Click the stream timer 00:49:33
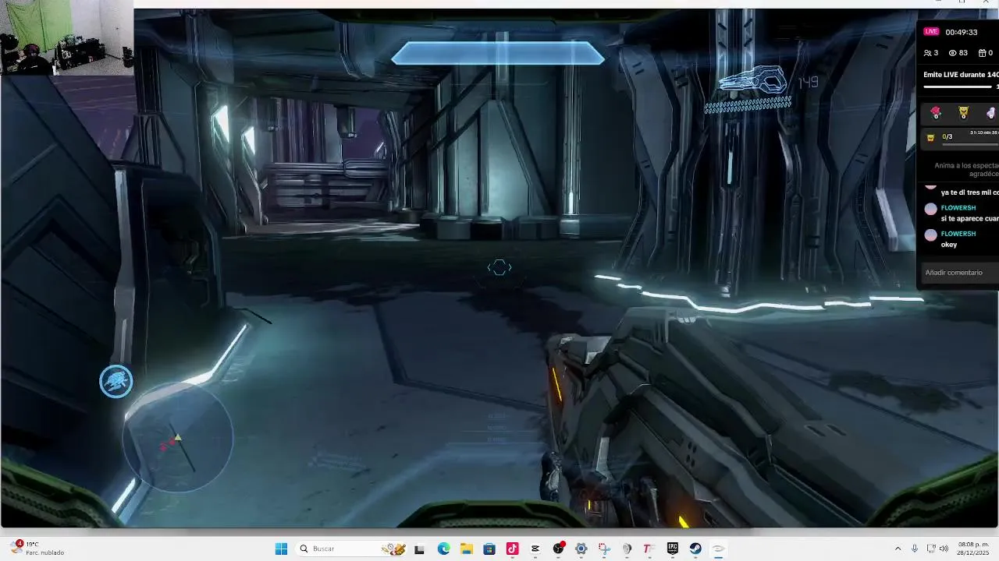 tap(961, 32)
